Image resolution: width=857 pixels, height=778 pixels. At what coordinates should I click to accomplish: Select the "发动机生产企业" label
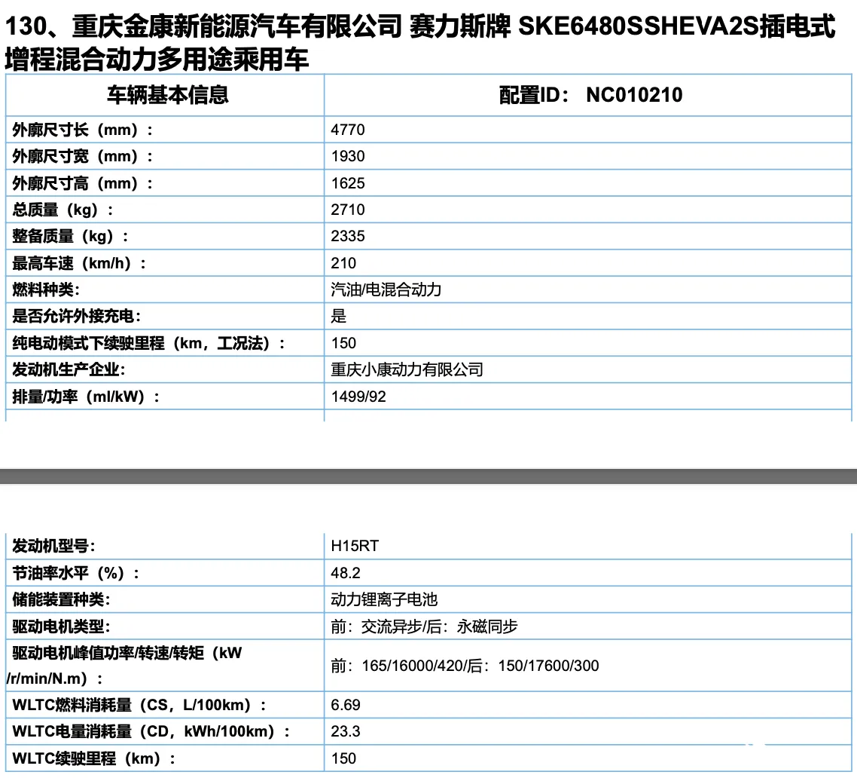69,370
